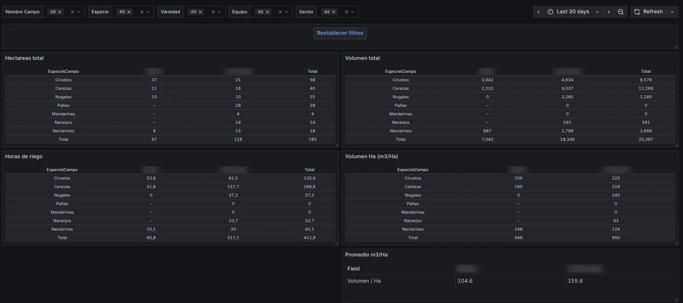Open the Volumen total panel title
Image resolution: width=683 pixels, height=303 pixels.
coord(362,58)
